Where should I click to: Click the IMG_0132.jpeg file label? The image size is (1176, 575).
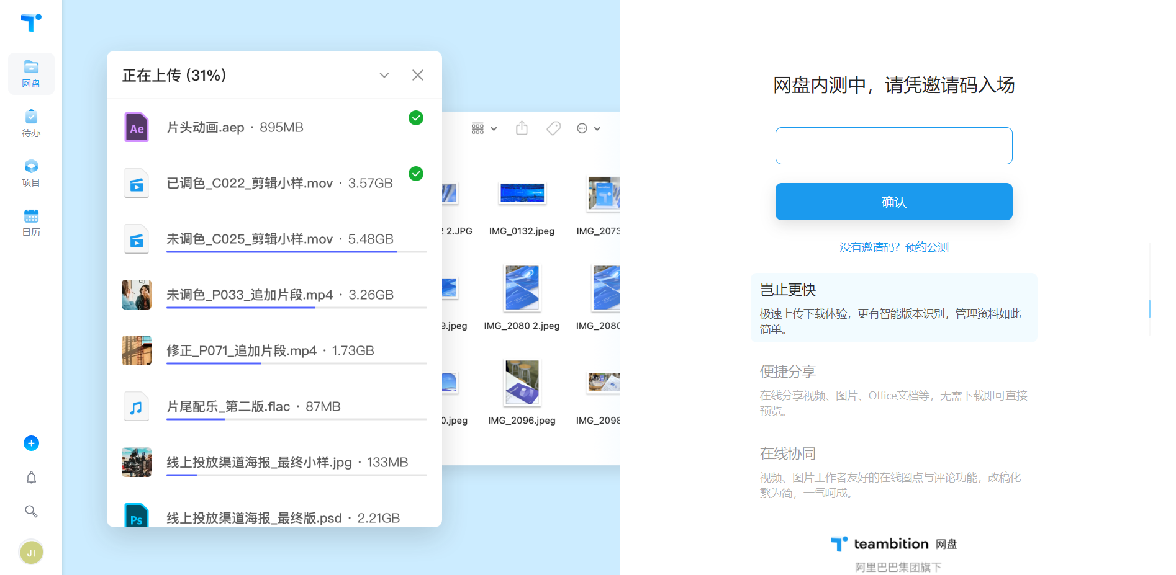[x=522, y=231]
